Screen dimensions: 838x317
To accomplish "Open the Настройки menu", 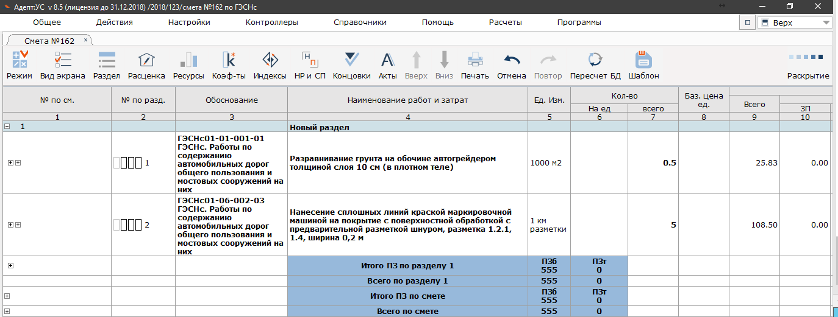I will click(189, 23).
